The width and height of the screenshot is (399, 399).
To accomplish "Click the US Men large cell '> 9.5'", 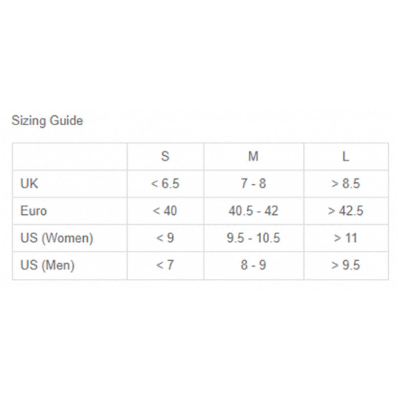I will pyautogui.click(x=346, y=265).
